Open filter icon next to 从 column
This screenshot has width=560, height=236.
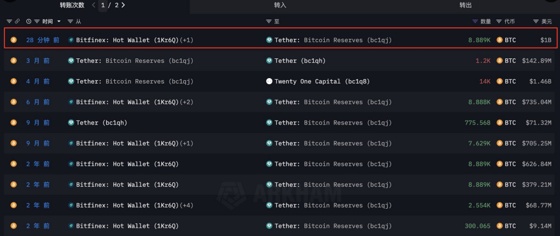pos(71,21)
